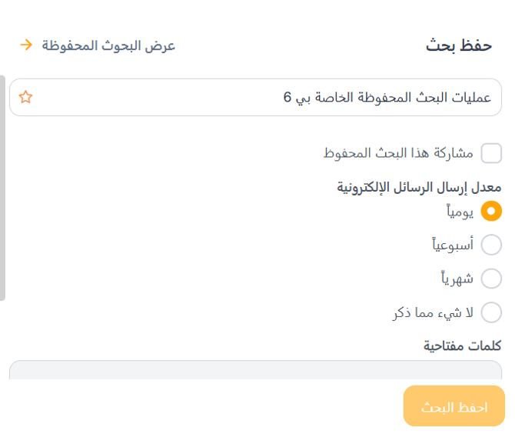Click the arrow icon beside عرض البحوث المحفوظة

click(26, 45)
